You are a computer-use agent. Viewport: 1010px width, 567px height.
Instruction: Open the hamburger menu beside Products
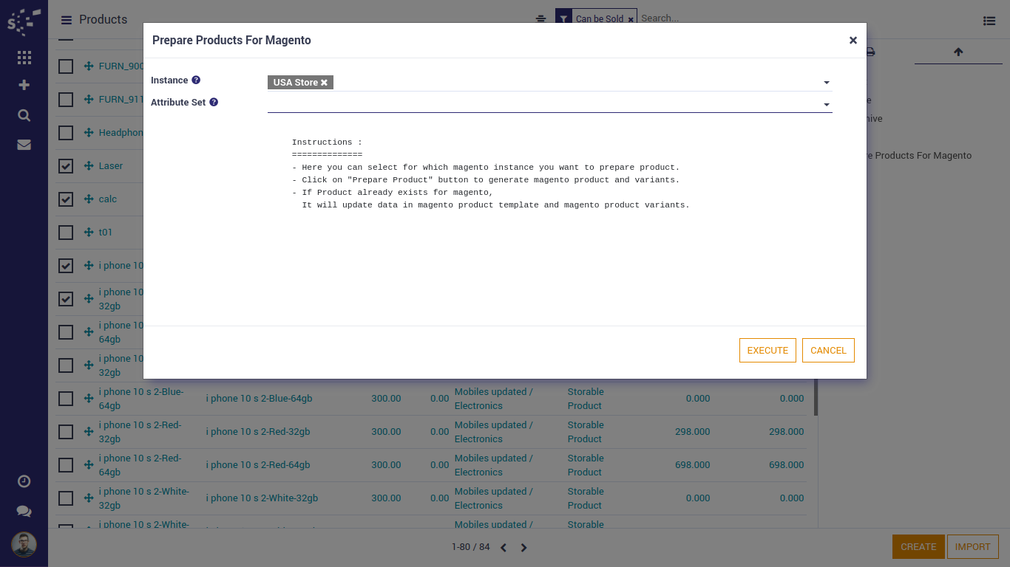[x=67, y=20]
